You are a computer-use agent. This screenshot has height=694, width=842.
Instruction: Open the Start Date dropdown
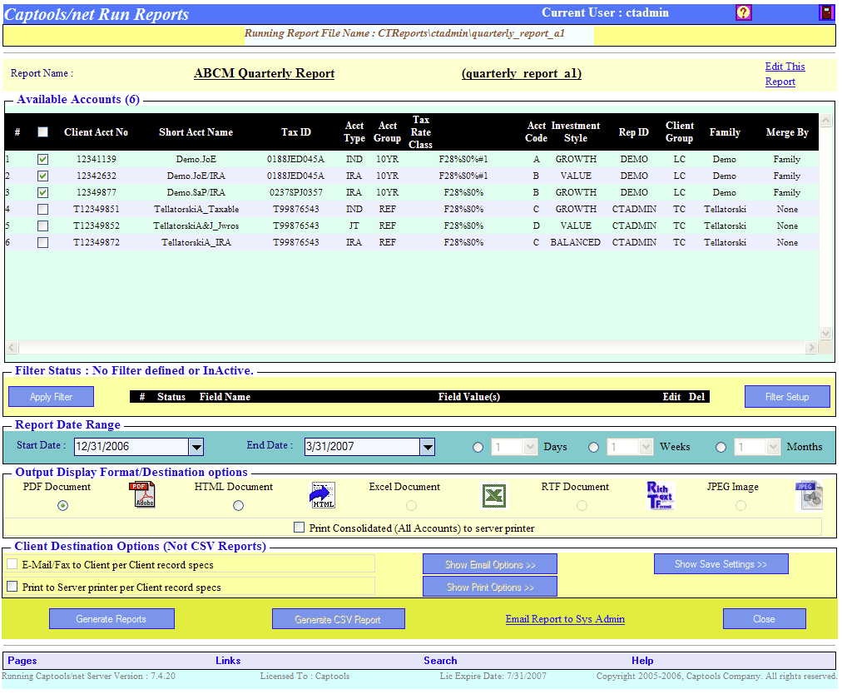[196, 447]
